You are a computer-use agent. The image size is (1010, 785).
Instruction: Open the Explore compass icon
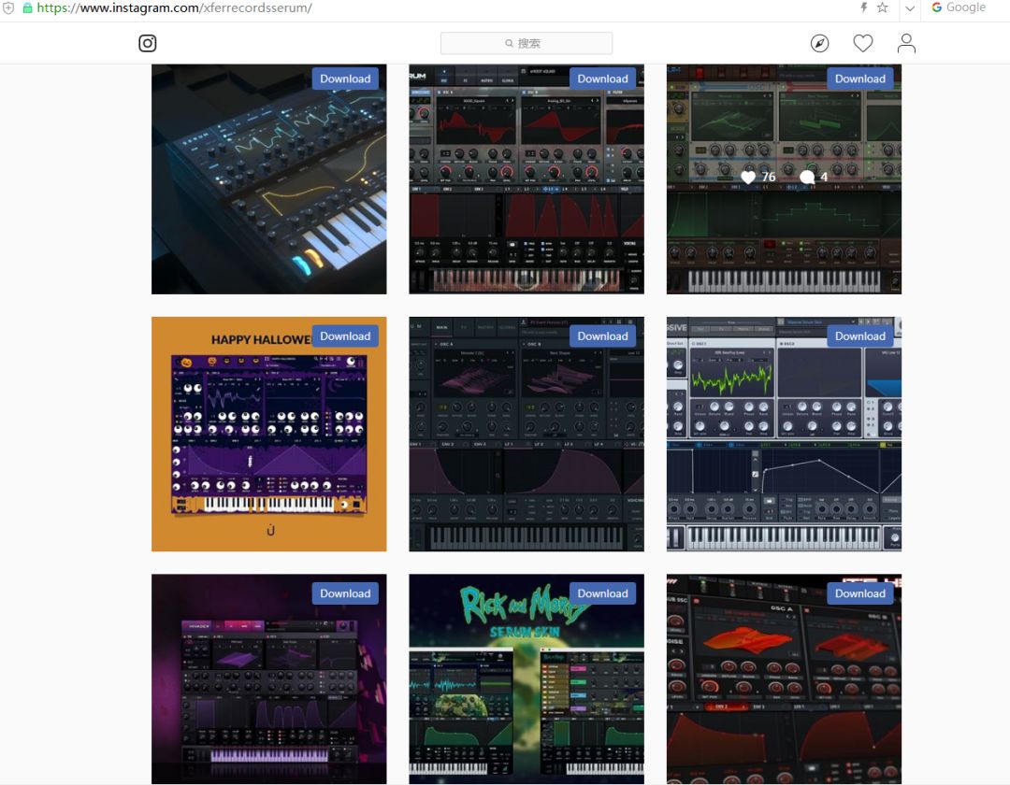coord(819,43)
